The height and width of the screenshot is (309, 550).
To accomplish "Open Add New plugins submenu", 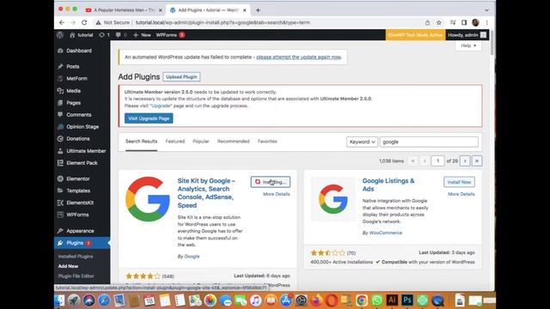I will point(68,266).
